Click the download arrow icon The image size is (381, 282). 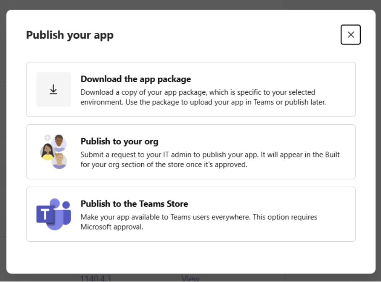[x=53, y=89]
